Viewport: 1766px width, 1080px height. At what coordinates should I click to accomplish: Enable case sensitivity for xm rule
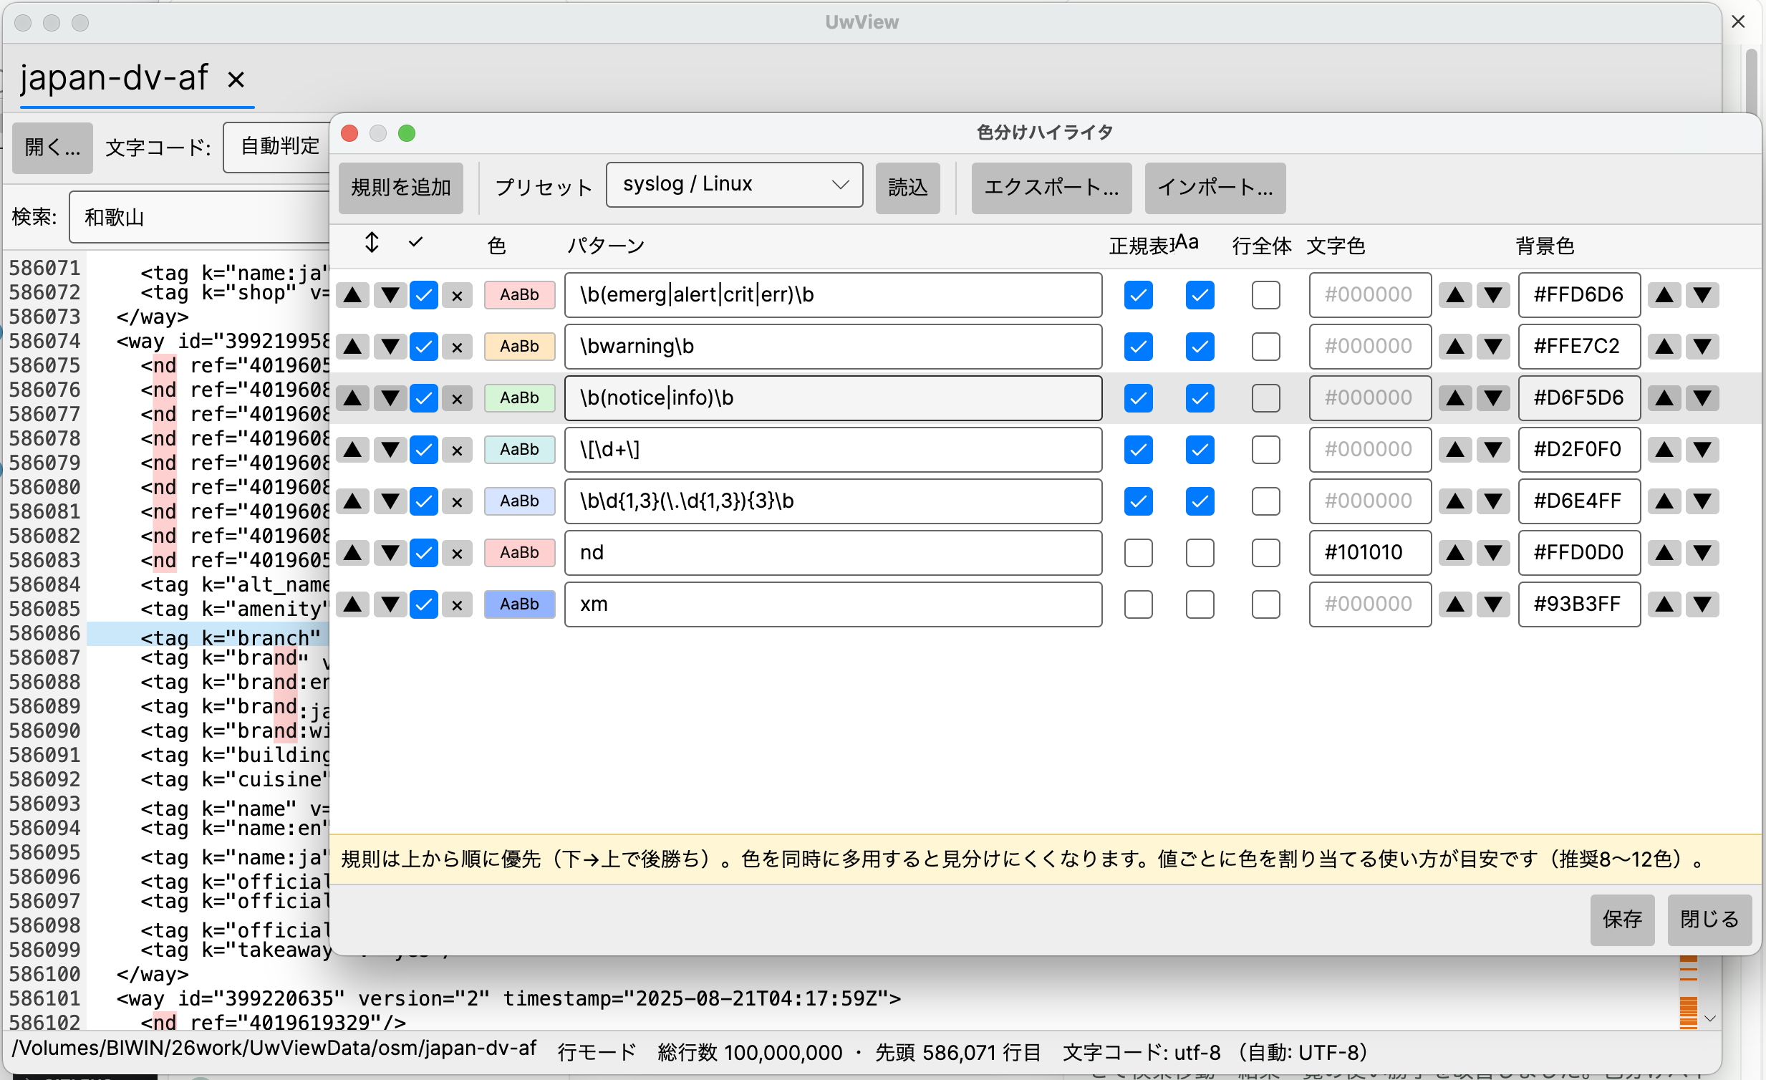pos(1200,605)
